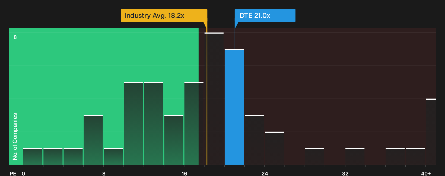Select the bar spanning PE 4 to 6
445x176 pixels.
(x=73, y=157)
